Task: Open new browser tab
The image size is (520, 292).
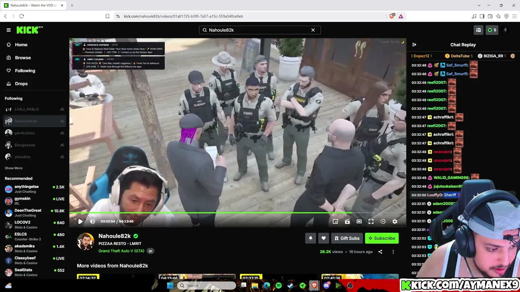Action: click(x=72, y=5)
